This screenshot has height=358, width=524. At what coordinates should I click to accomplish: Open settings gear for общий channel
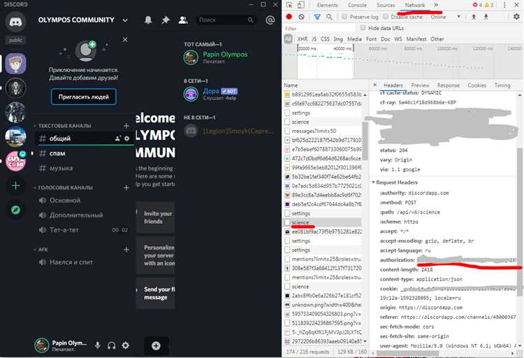click(127, 138)
